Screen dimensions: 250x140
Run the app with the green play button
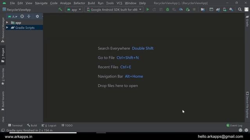(x=148, y=9)
